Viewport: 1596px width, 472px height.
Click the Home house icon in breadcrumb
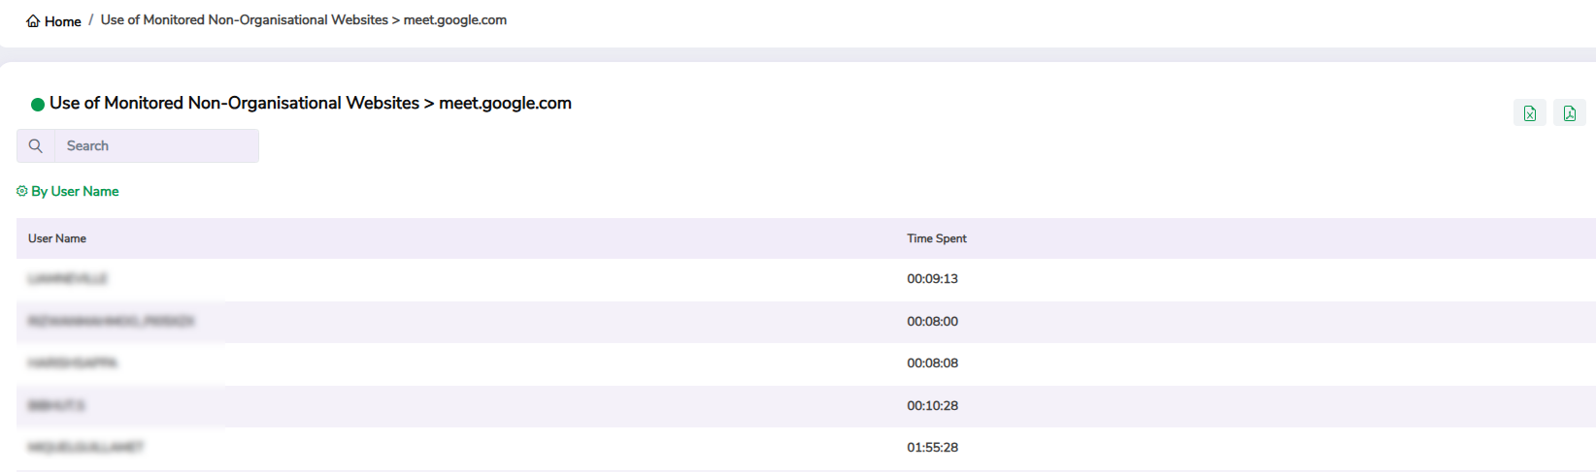click(x=33, y=21)
